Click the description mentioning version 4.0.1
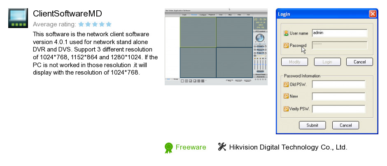The width and height of the screenshot is (387, 166). coord(95,54)
